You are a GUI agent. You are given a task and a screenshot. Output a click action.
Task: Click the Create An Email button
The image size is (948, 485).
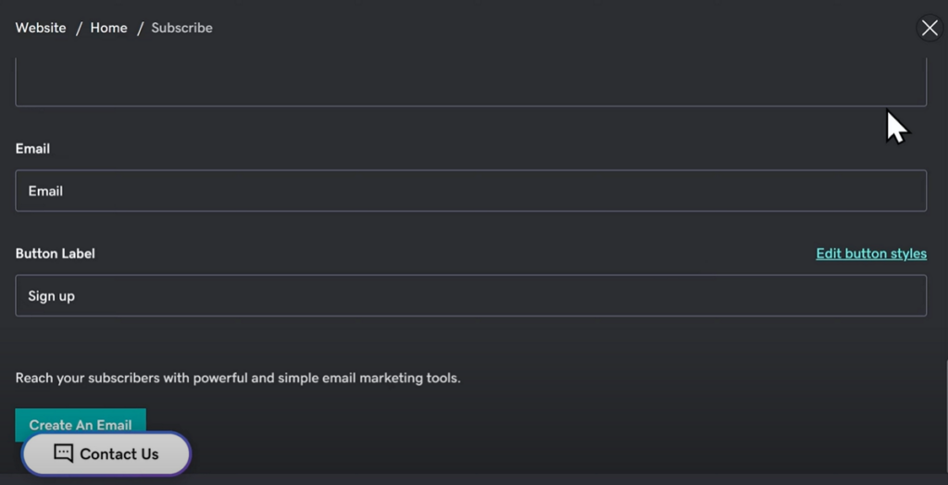coord(81,425)
